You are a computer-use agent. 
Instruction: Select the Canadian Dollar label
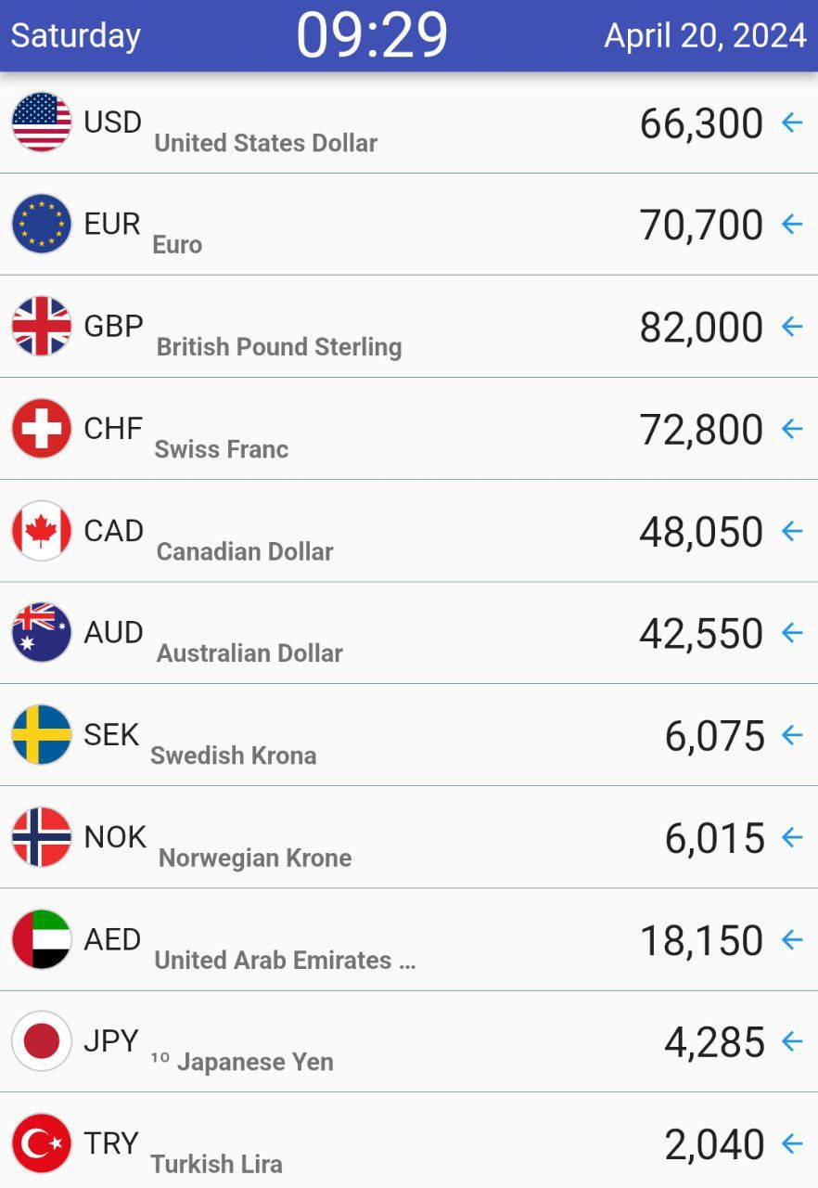tap(245, 551)
